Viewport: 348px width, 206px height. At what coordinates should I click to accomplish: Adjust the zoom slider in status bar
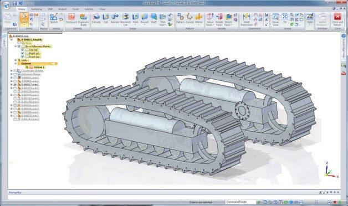click(316, 202)
